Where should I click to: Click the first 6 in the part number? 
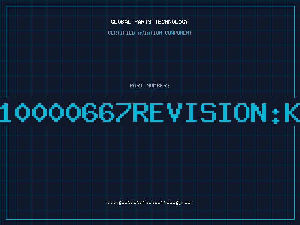[x=90, y=112]
